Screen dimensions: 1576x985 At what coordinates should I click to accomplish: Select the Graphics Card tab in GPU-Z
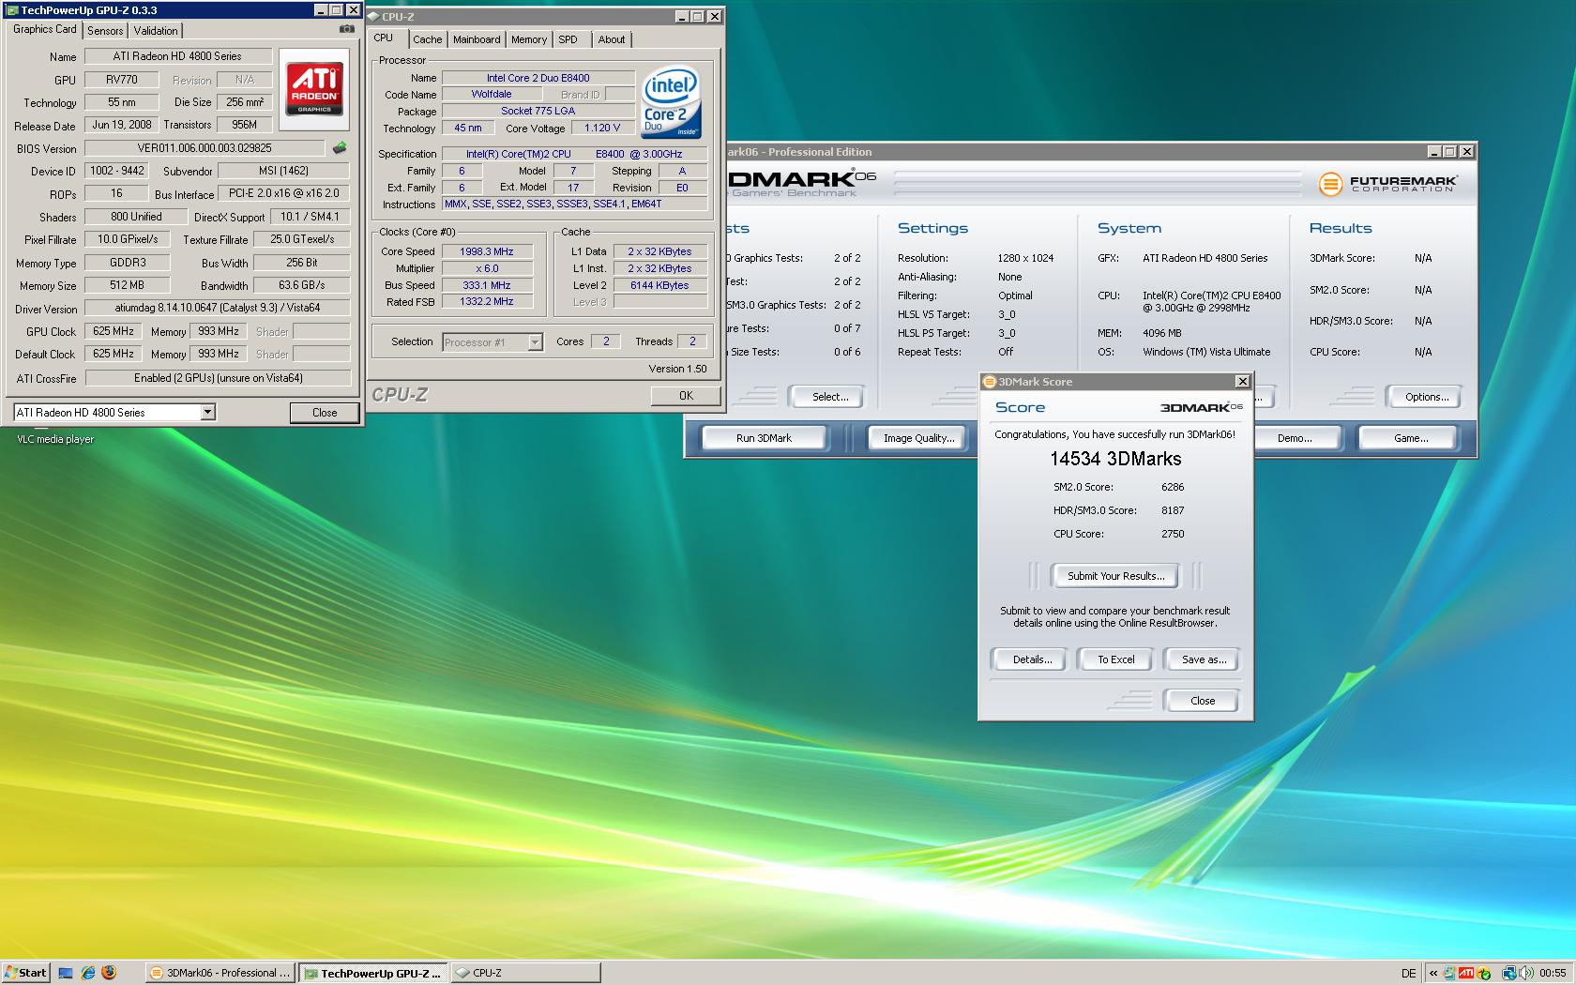[45, 29]
